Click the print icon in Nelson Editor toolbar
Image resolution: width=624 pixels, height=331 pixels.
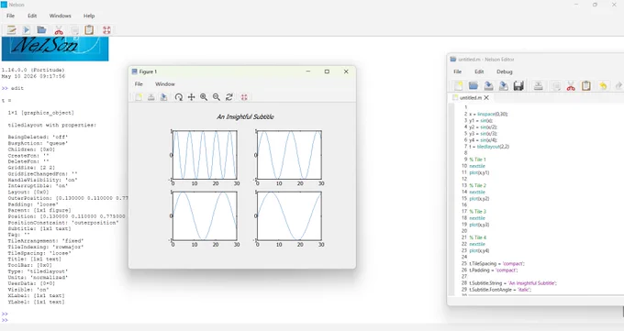tap(539, 85)
